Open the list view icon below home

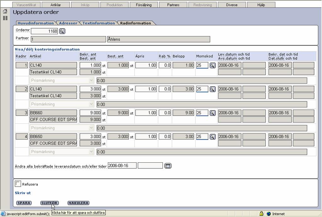[5, 18]
